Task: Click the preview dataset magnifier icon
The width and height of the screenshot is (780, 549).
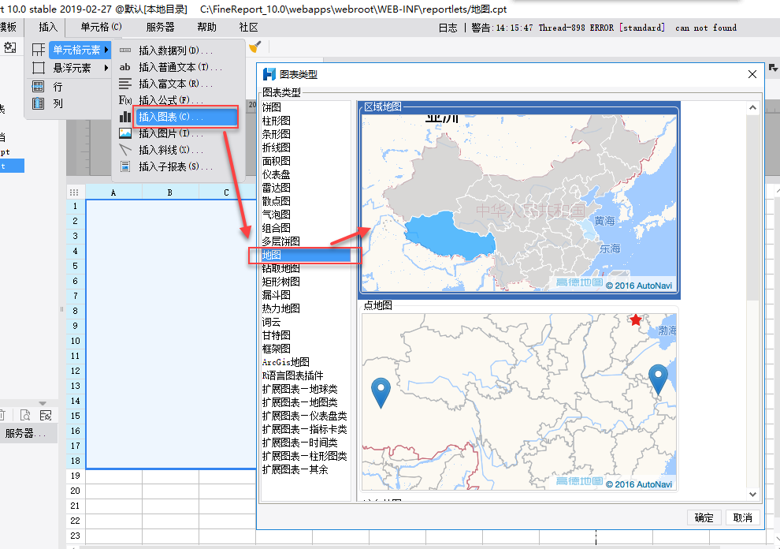Action: (26, 415)
